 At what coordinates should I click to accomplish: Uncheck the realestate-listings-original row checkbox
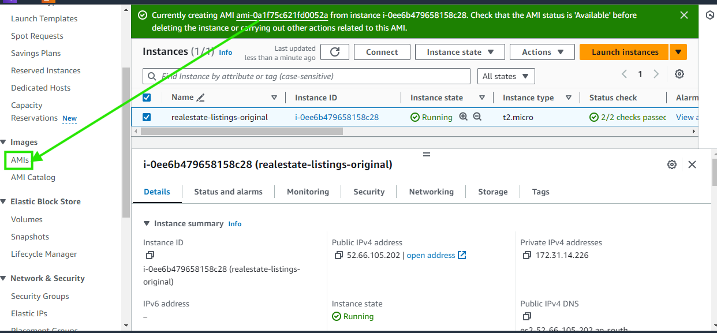tap(147, 117)
